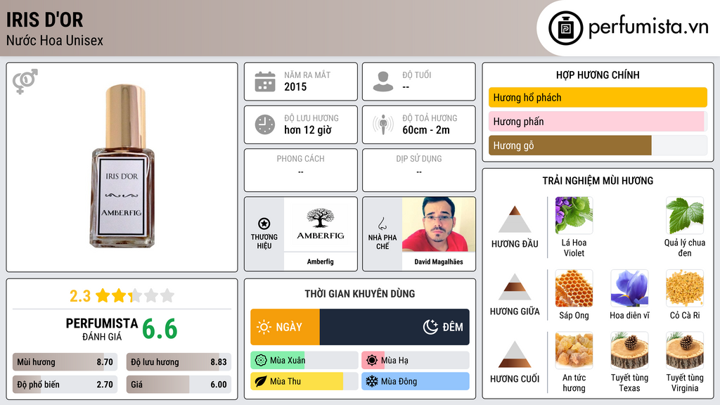Click the Mùa Thu season bar
Viewport: 720px width, 405px height.
(304, 381)
